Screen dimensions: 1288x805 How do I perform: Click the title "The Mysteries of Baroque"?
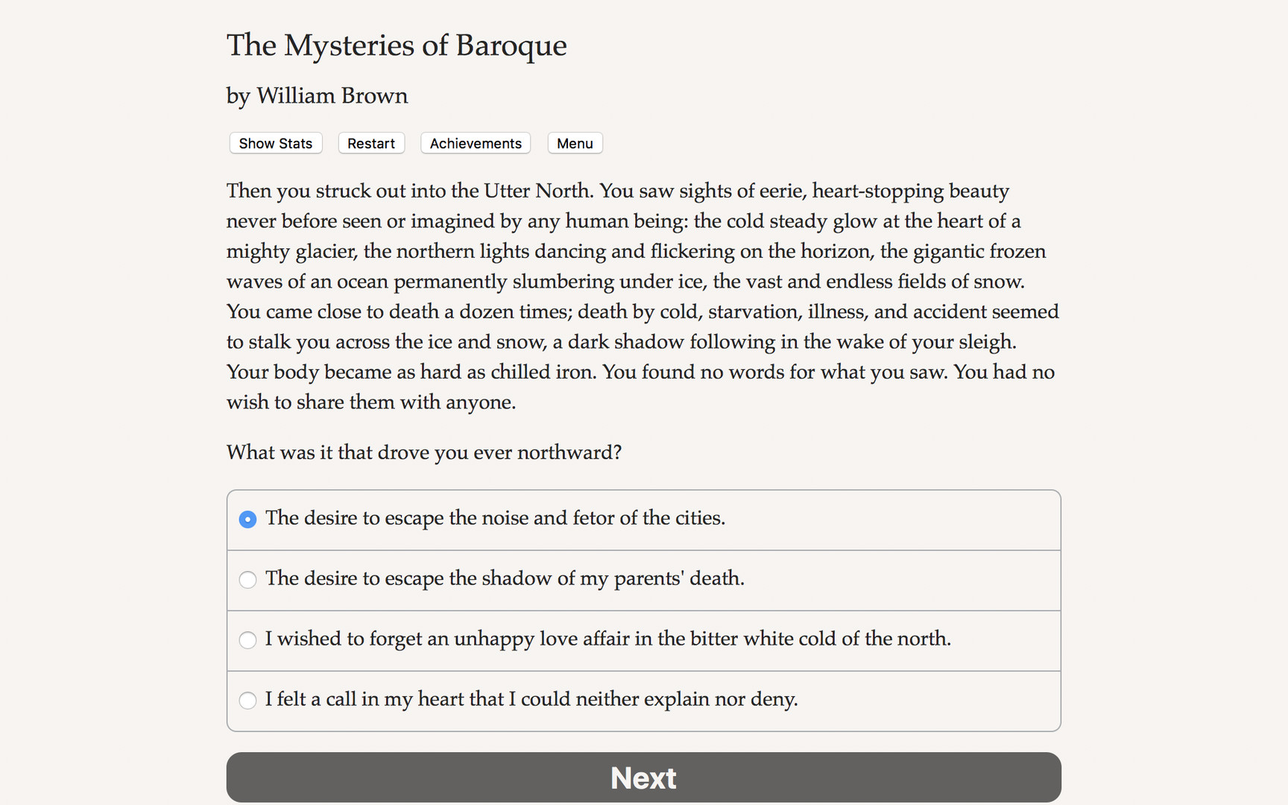click(397, 45)
